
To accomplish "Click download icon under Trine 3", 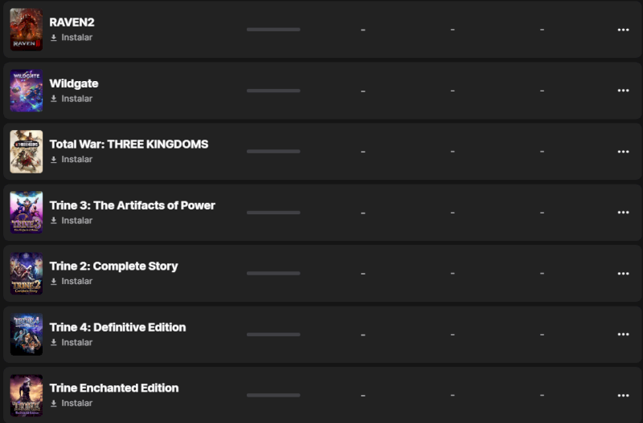I will click(54, 221).
